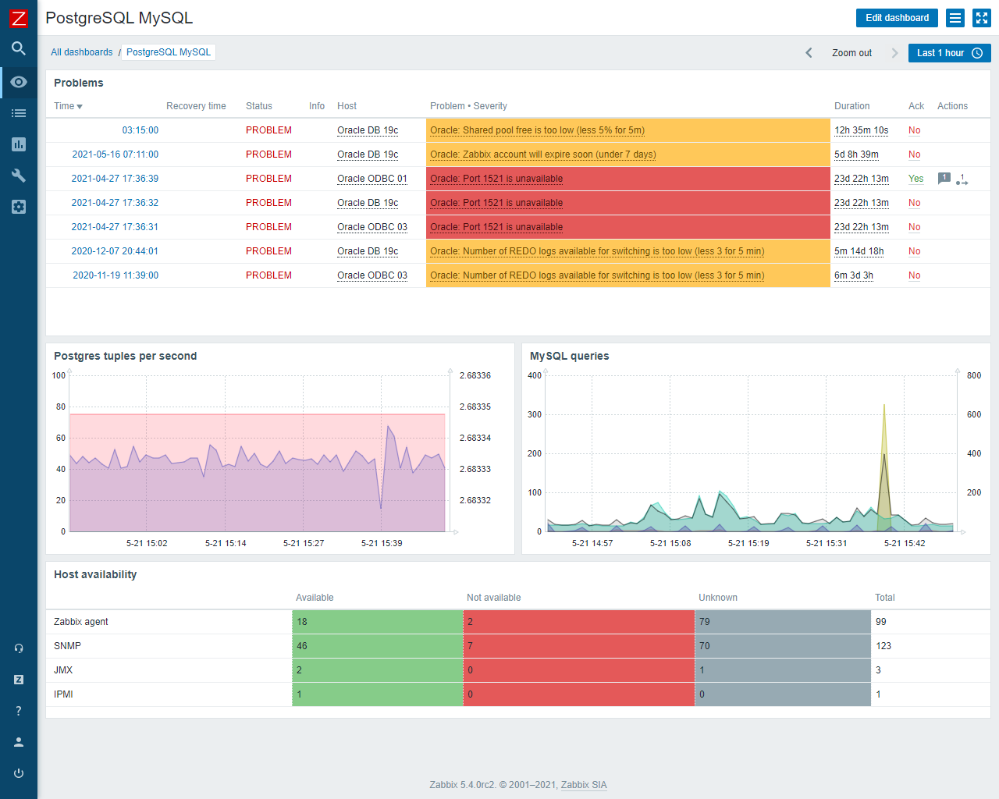Open the support headset icon

(x=18, y=648)
